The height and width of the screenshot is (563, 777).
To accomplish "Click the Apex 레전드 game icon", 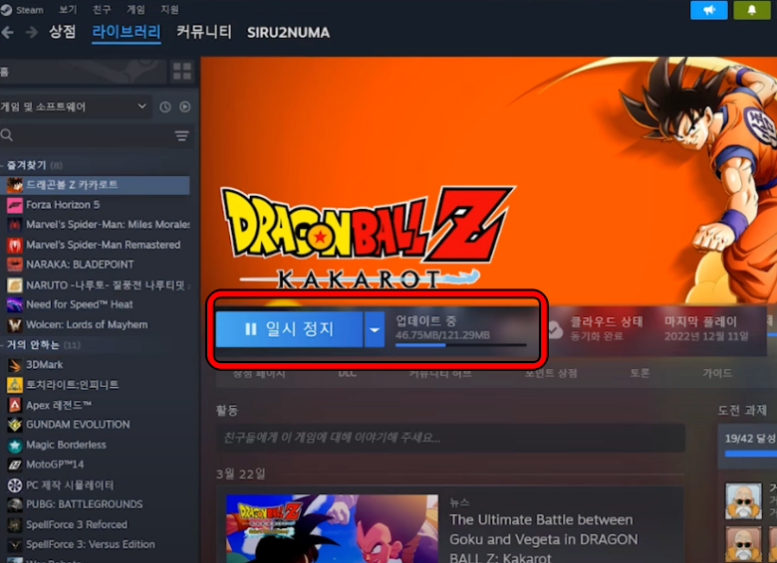I will (14, 405).
